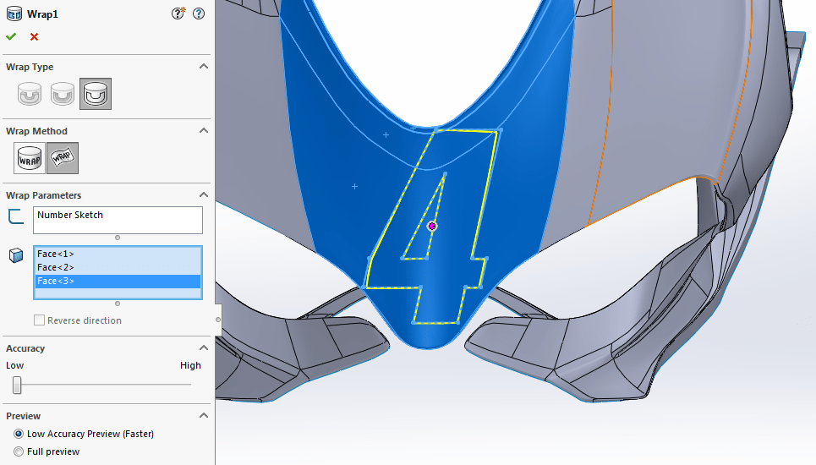Click the magenta sketch origin point on the 4
Image resolution: width=816 pixels, height=465 pixels.
[x=432, y=227]
